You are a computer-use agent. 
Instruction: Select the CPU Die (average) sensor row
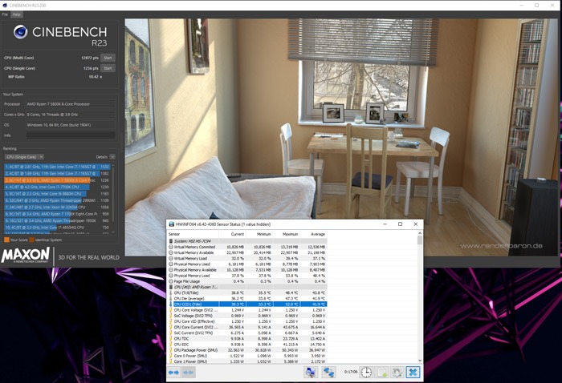[x=247, y=298]
